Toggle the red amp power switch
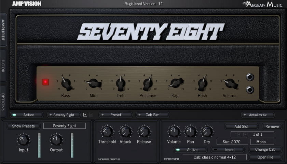 (x=45, y=82)
